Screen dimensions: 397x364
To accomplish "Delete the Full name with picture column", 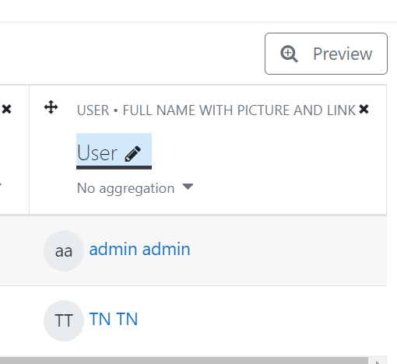I will [364, 109].
